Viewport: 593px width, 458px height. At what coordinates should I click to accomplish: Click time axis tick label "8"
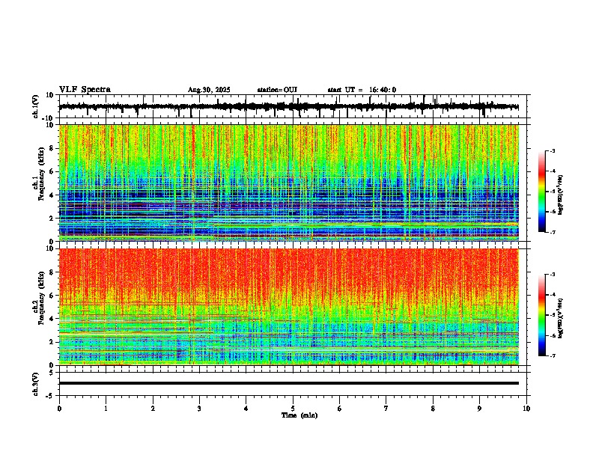(433, 409)
